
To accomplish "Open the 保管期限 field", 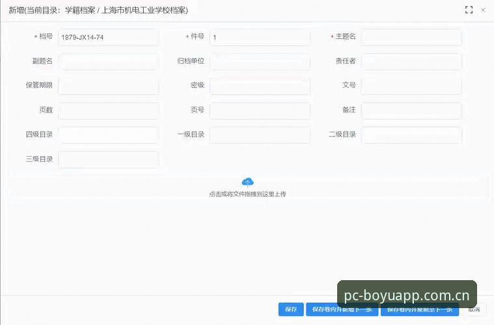I will pos(109,86).
